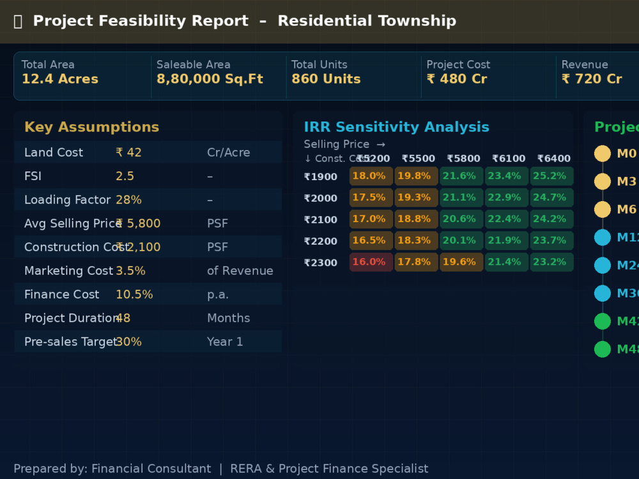This screenshot has height=479, width=639.
Task: Select the 20.1% IRR cell
Action: coord(462,241)
